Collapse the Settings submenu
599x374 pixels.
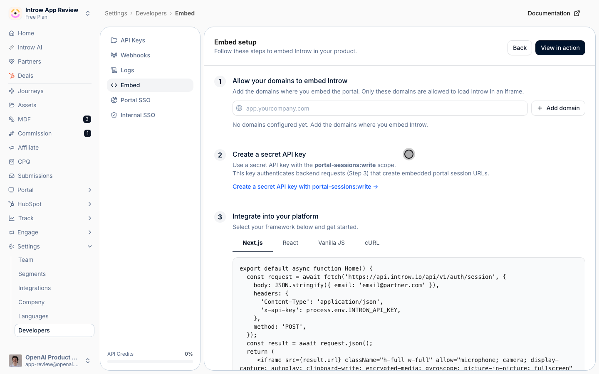(90, 246)
